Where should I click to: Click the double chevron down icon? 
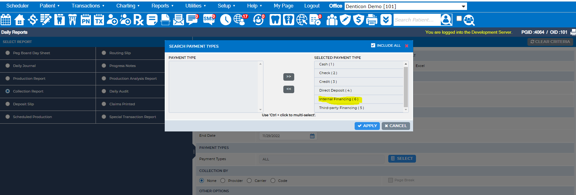[x=386, y=20]
